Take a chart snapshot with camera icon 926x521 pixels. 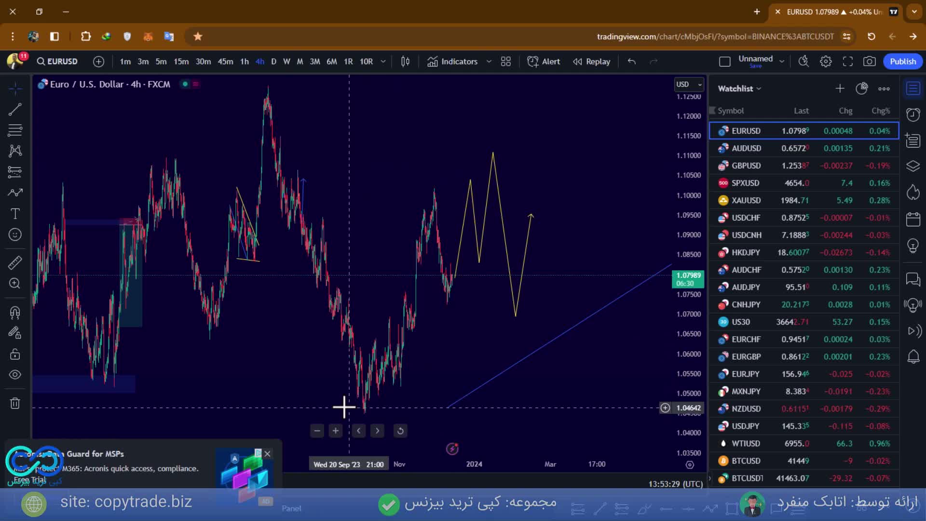(869, 61)
